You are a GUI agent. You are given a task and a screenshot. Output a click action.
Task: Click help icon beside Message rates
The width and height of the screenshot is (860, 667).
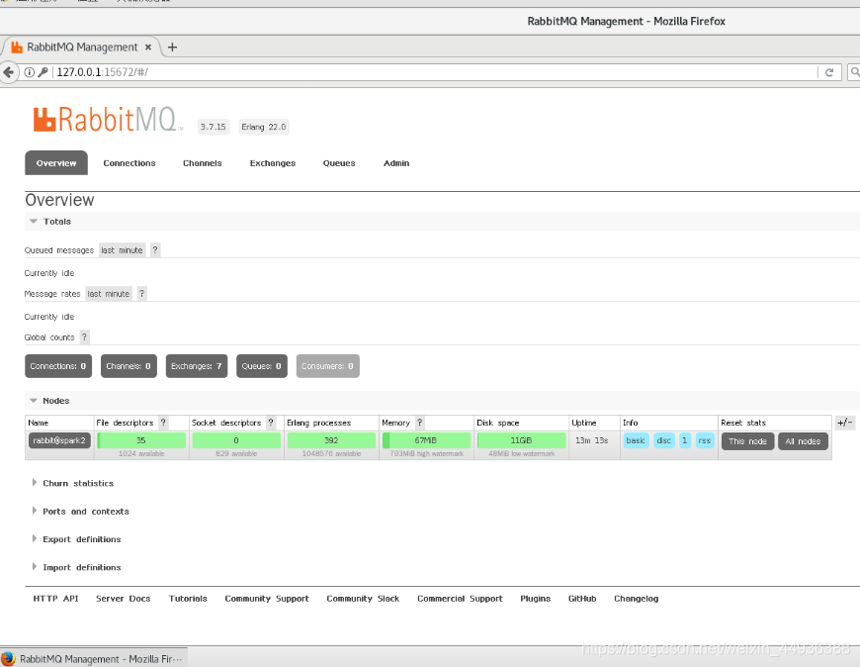click(142, 294)
